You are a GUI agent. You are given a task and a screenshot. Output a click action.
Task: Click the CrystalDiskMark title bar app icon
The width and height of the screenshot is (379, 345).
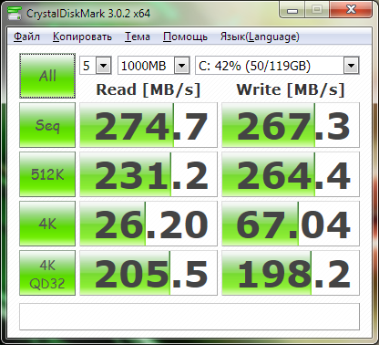15,13
